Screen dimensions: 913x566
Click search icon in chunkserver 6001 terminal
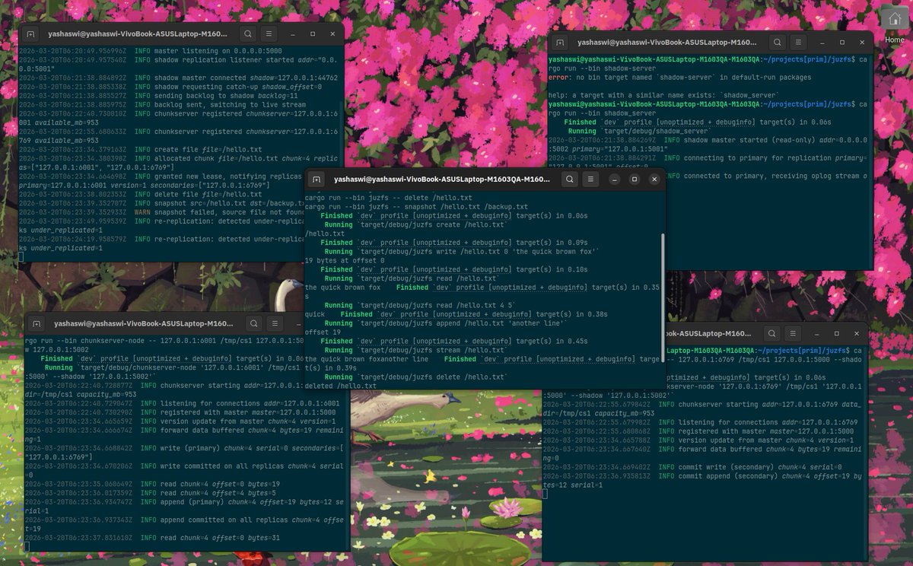pos(254,323)
